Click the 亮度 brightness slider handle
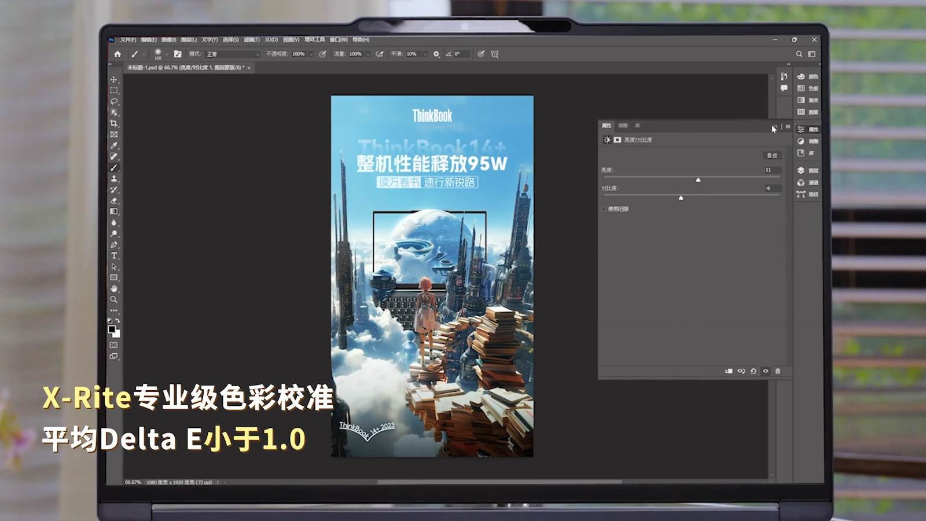926x521 pixels. (698, 180)
